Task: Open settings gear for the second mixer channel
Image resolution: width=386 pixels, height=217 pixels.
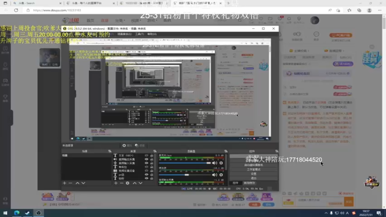Action: click(221, 175)
